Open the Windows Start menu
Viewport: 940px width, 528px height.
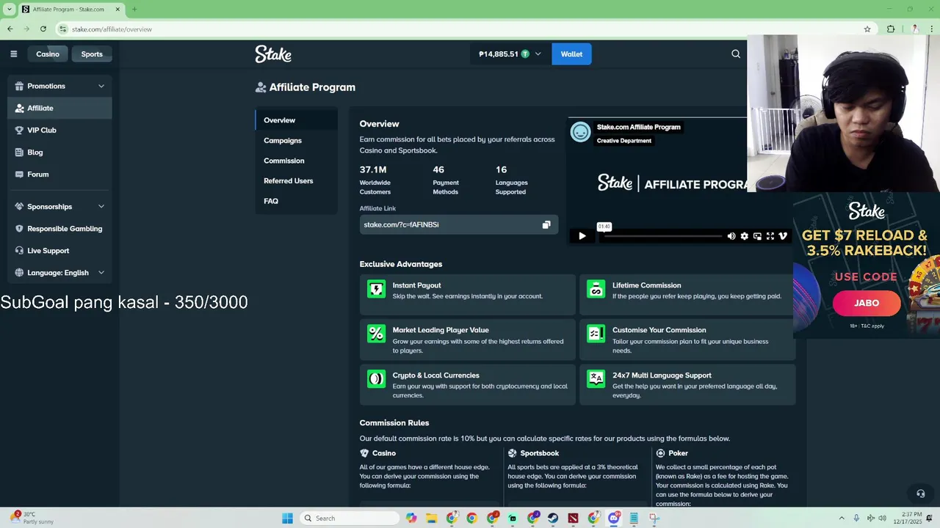tap(287, 518)
